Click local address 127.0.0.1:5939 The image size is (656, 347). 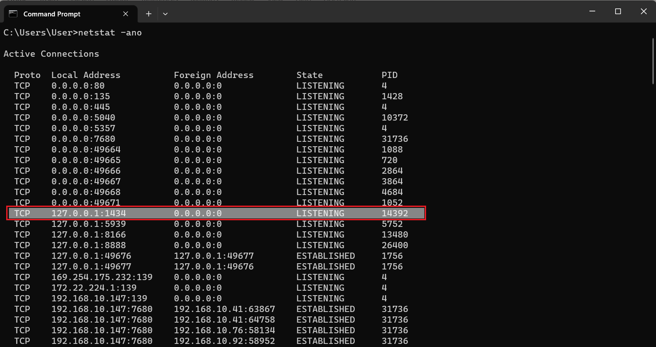(x=89, y=224)
